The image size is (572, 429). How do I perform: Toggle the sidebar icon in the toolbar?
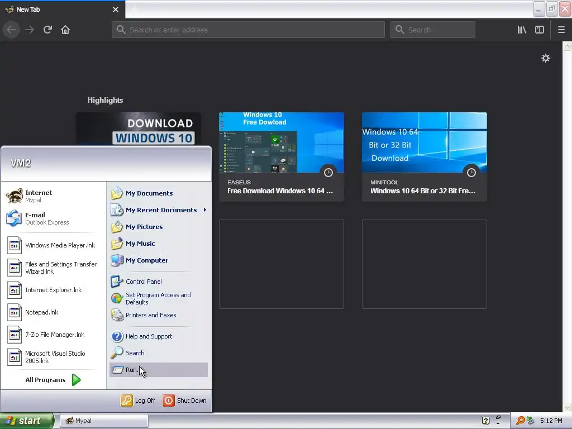click(x=540, y=30)
